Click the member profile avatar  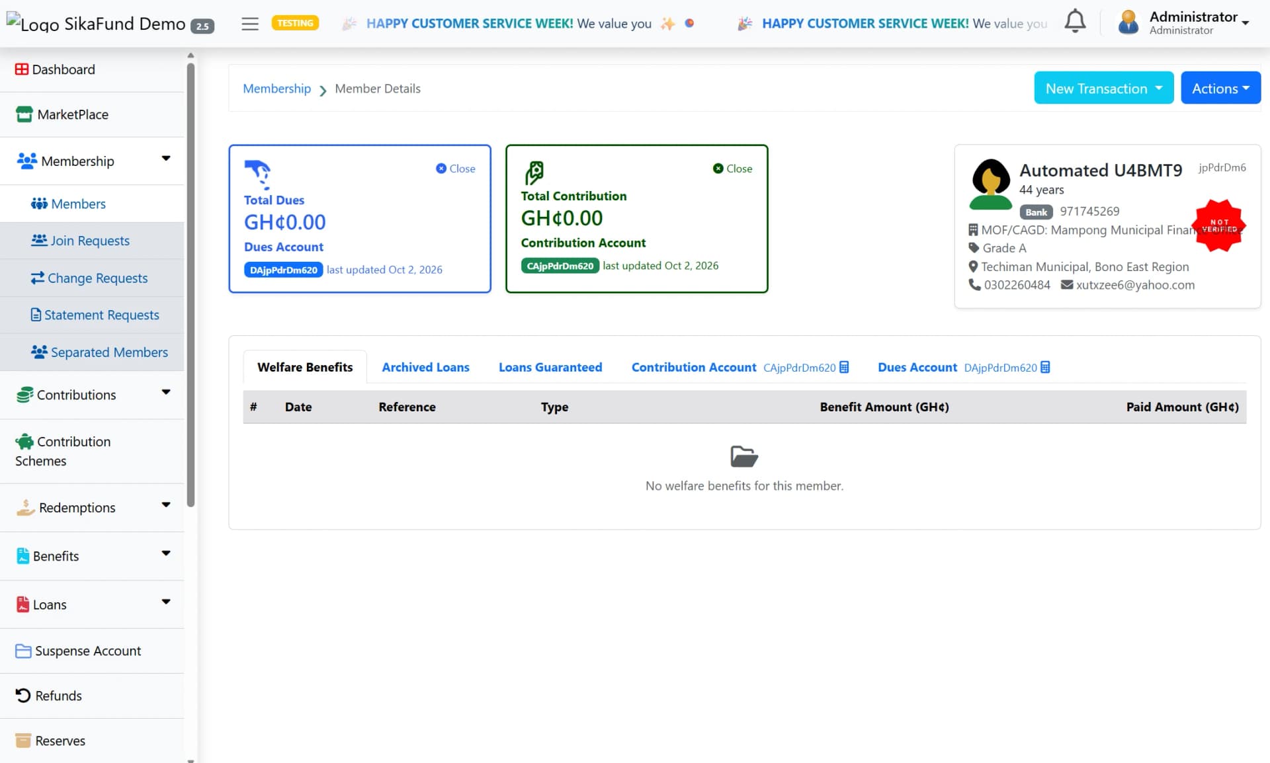click(991, 184)
